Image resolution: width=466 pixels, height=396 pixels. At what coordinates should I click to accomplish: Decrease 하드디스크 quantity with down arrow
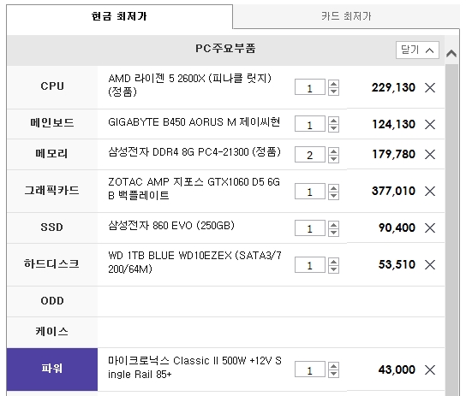click(x=333, y=269)
